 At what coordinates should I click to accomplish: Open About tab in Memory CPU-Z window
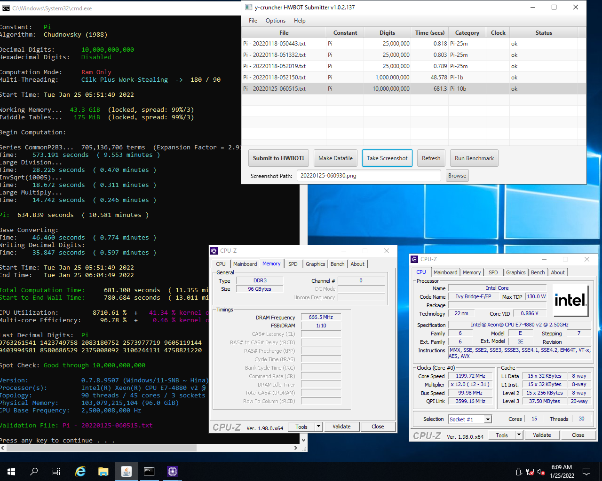point(357,264)
